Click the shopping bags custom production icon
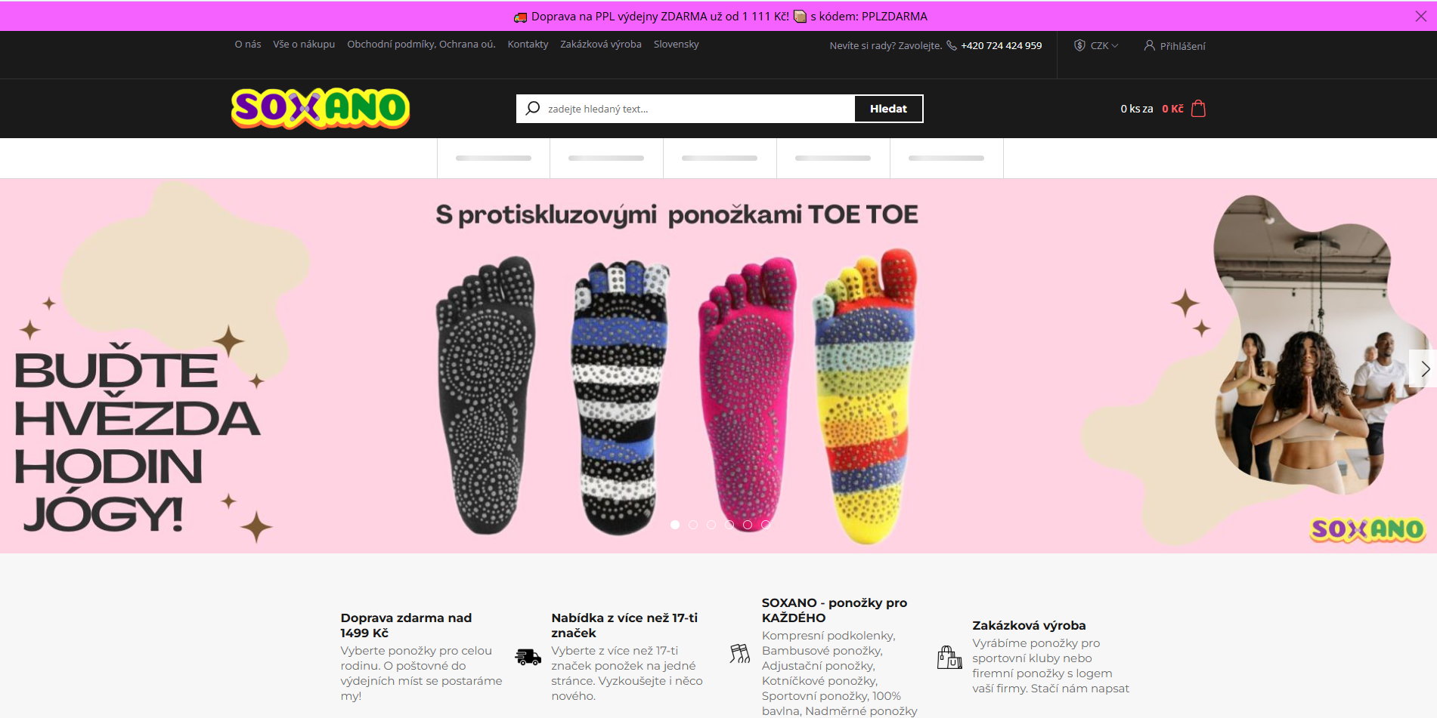The height and width of the screenshot is (718, 1437). [949, 657]
